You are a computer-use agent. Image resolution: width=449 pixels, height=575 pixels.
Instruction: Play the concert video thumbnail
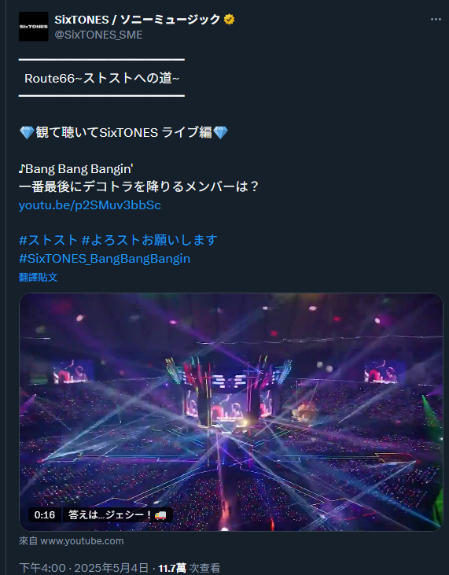[x=231, y=412]
